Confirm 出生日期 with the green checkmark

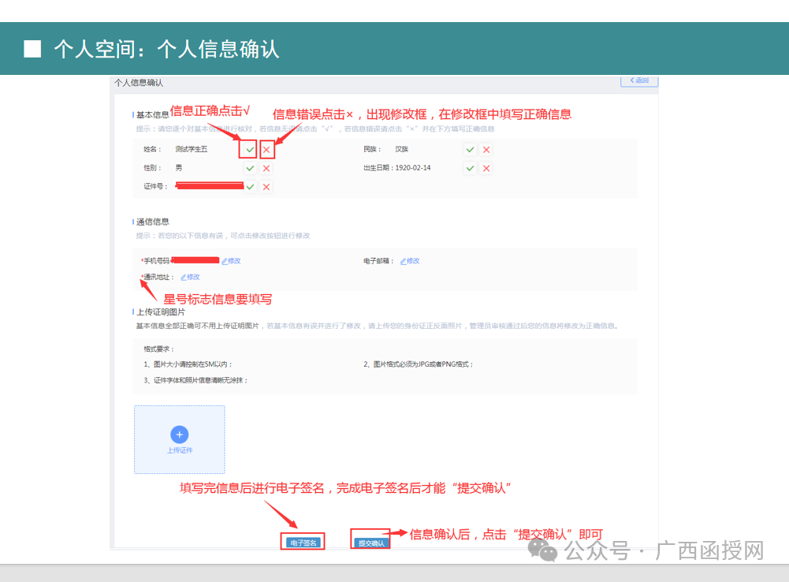[470, 168]
